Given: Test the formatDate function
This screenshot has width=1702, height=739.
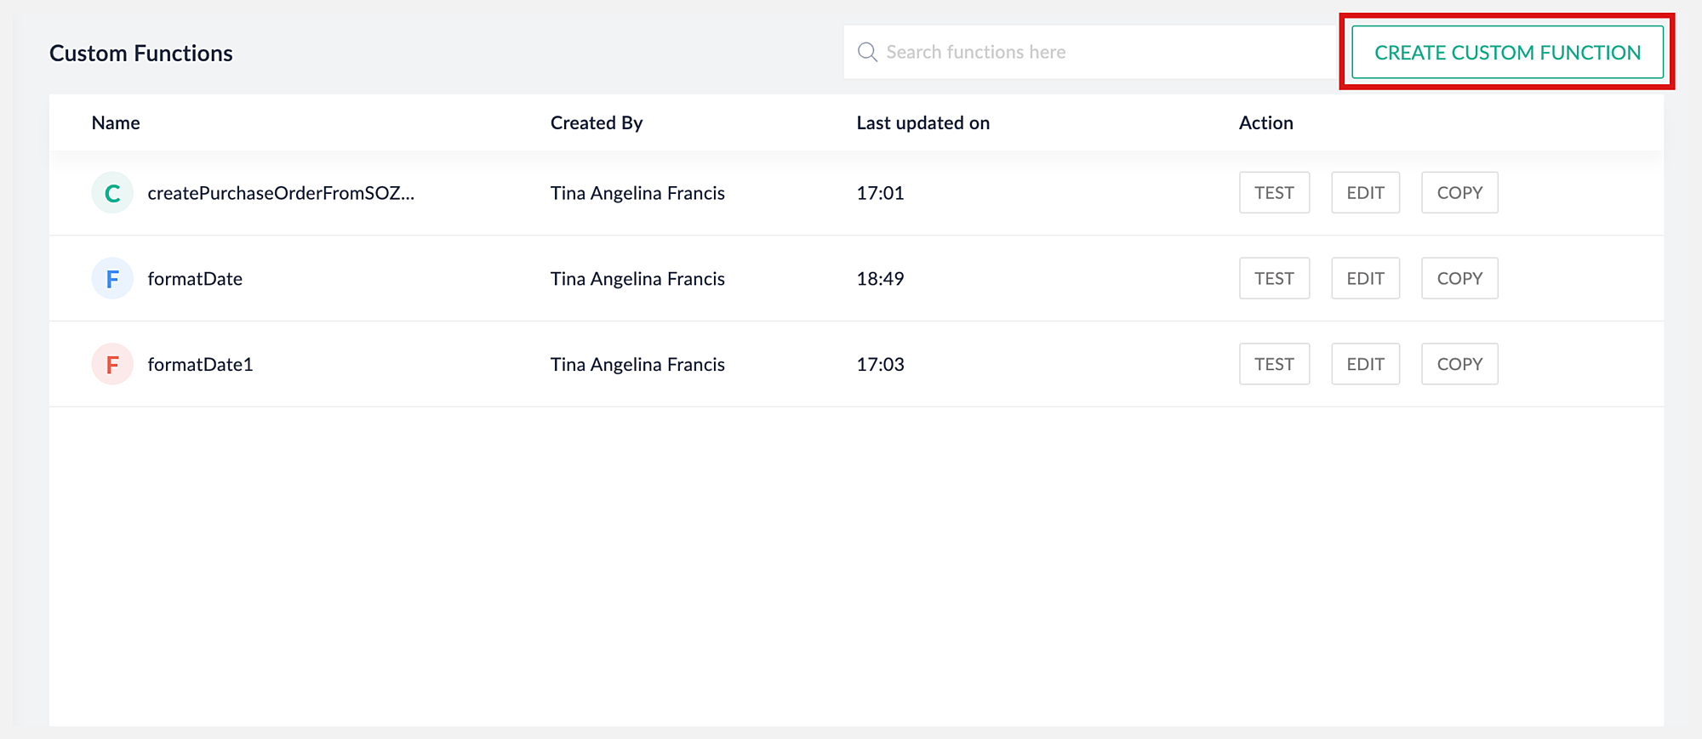Looking at the screenshot, I should 1274,279.
